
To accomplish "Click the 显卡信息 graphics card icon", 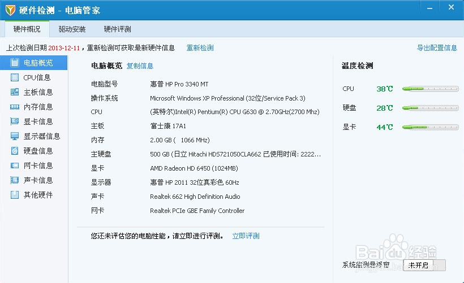I will pos(15,121).
